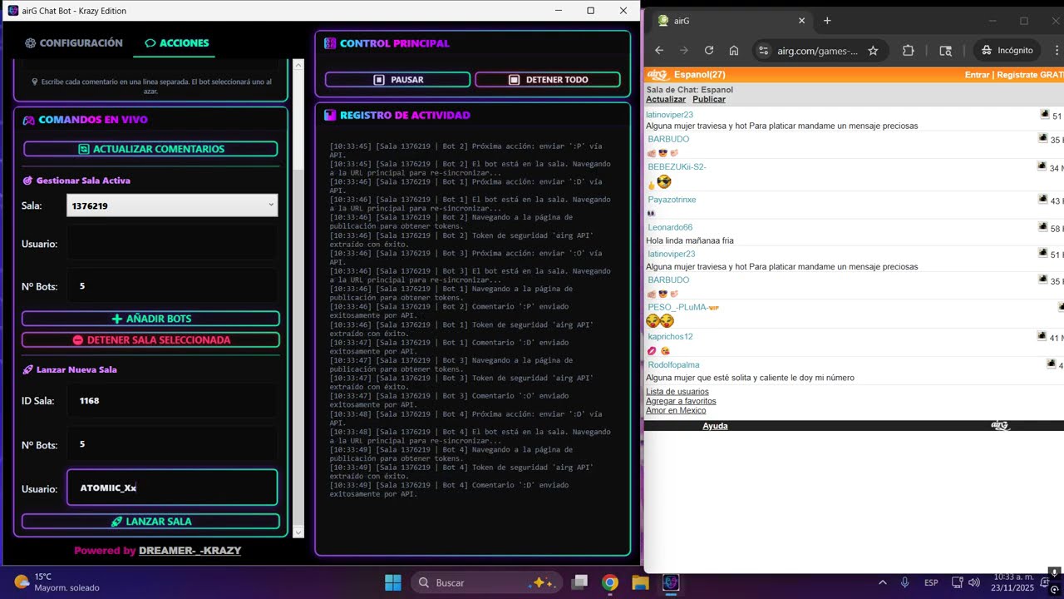Go back in the browser window

pos(659,51)
